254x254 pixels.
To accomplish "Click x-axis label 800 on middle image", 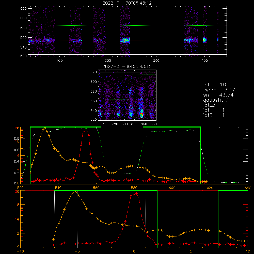I will pos(124,124).
